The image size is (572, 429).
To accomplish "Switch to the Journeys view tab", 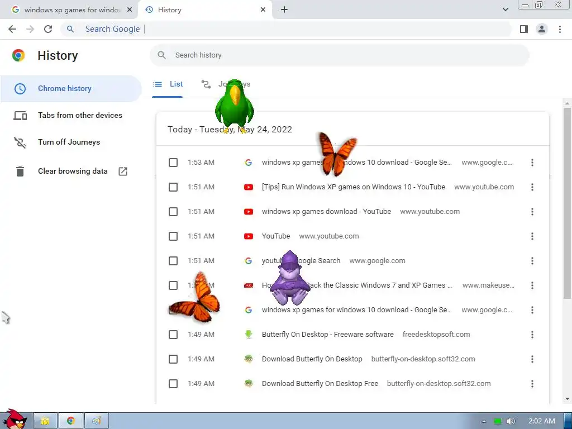I will [x=226, y=84].
